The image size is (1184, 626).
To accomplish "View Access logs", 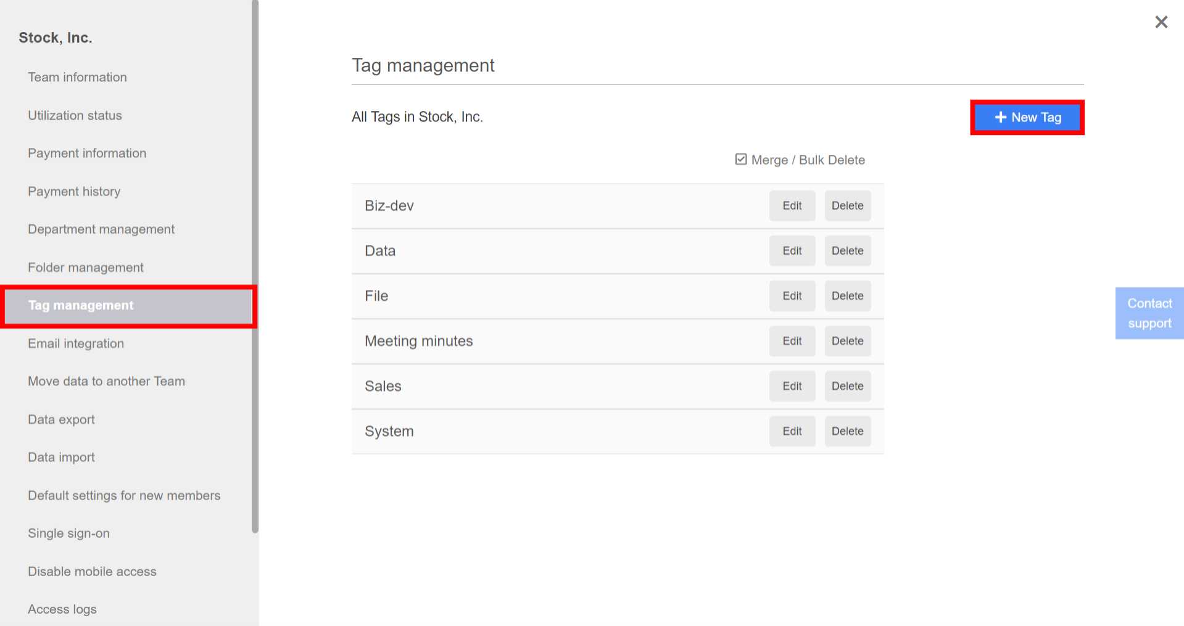I will tap(62, 609).
